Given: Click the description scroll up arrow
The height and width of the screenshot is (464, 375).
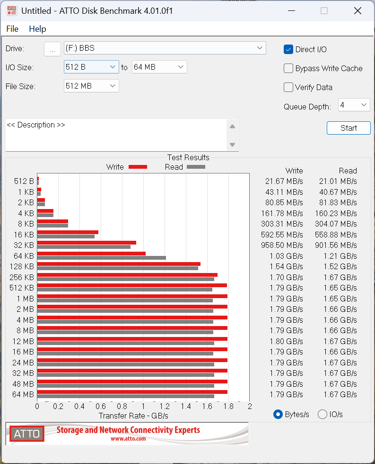Looking at the screenshot, I should coord(232,127).
